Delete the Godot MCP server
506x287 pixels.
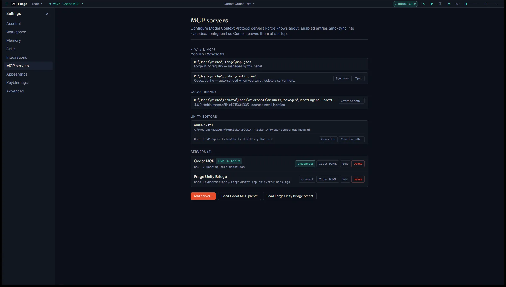358,164
